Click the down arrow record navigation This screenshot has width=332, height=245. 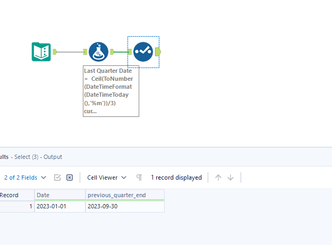(231, 178)
